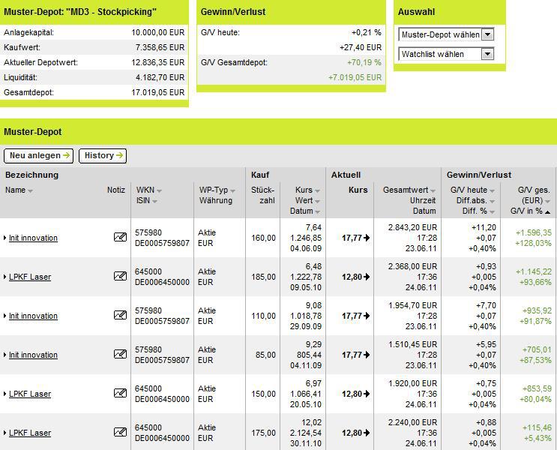
Task: Open Init innovation link bought 04.06.09
Action: [x=33, y=238]
